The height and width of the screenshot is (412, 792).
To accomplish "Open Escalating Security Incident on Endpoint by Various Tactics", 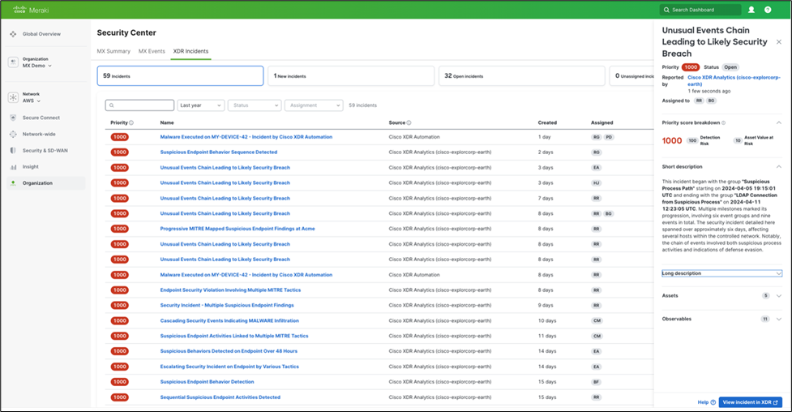I will 229,367.
